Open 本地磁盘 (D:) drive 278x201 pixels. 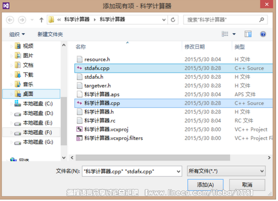coord(38,113)
